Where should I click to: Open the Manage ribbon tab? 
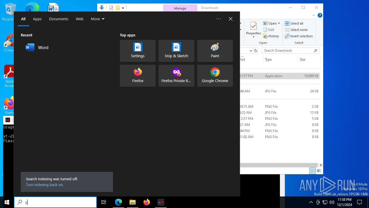pyautogui.click(x=180, y=8)
